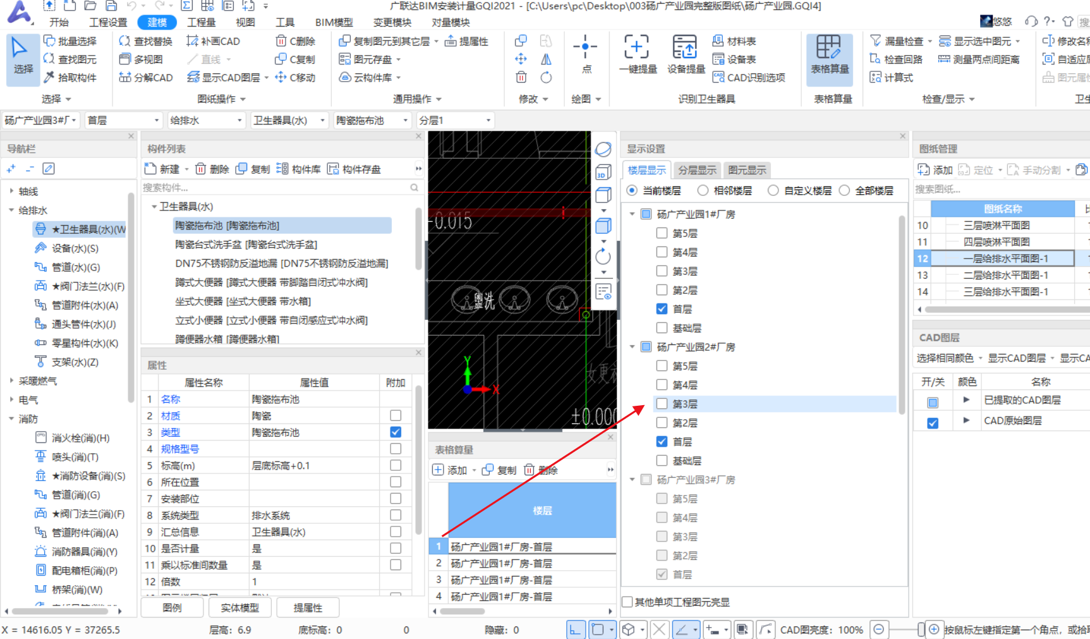Click 新建 in component list
1090x639 pixels.
pos(162,169)
